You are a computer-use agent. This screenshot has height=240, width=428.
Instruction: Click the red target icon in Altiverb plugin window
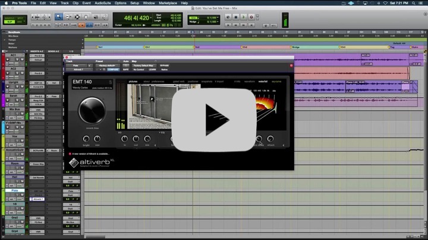coord(291,66)
